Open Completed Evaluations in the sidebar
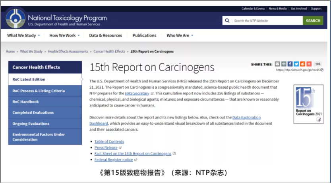Viewport: 331px width, 183px height. click(x=45, y=112)
